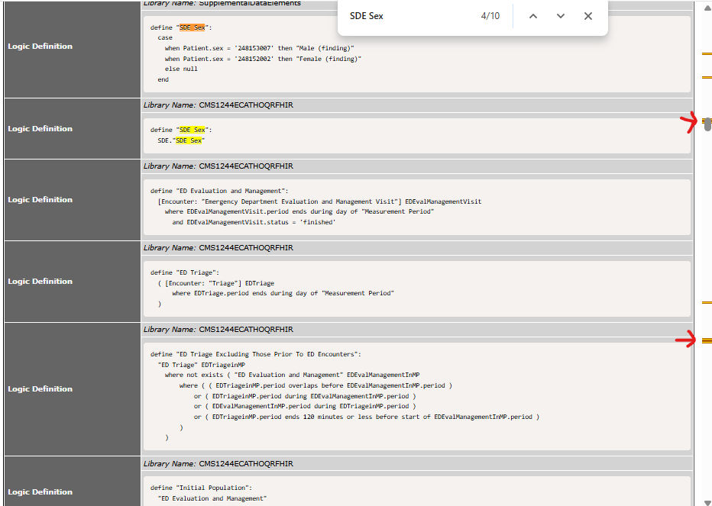Click the scrollbar down arrow at bottom

(x=707, y=501)
